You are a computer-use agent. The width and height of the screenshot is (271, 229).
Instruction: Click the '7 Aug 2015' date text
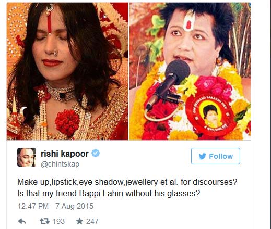point(74,206)
